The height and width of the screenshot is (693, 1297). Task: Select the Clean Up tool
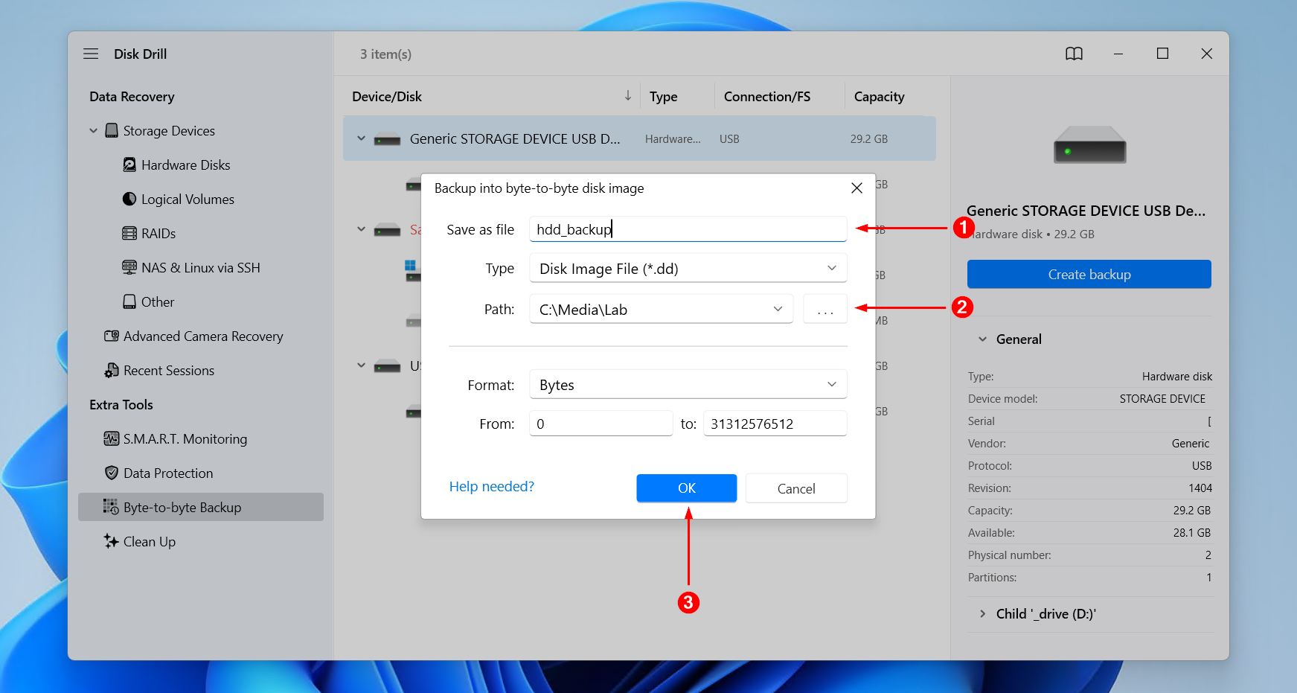149,542
